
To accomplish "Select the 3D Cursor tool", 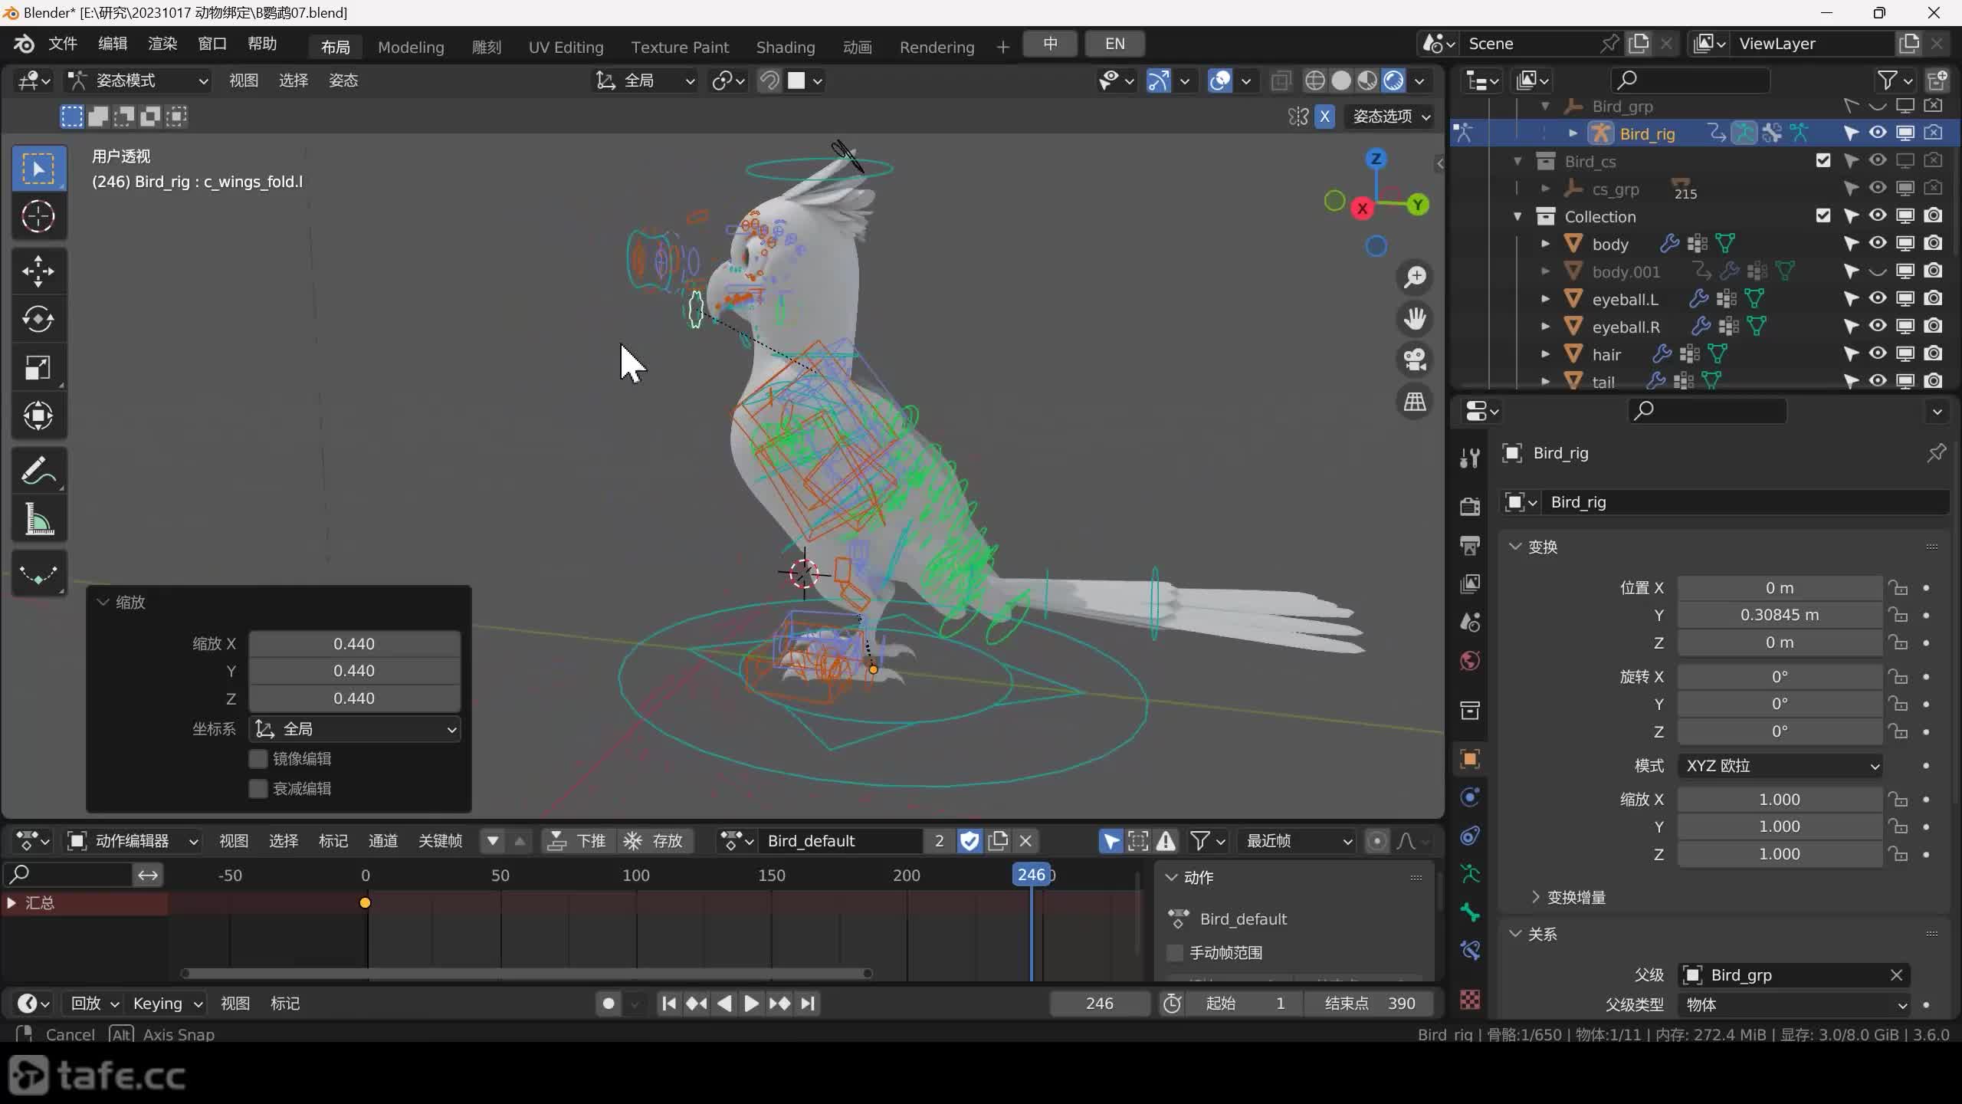I will tap(38, 217).
